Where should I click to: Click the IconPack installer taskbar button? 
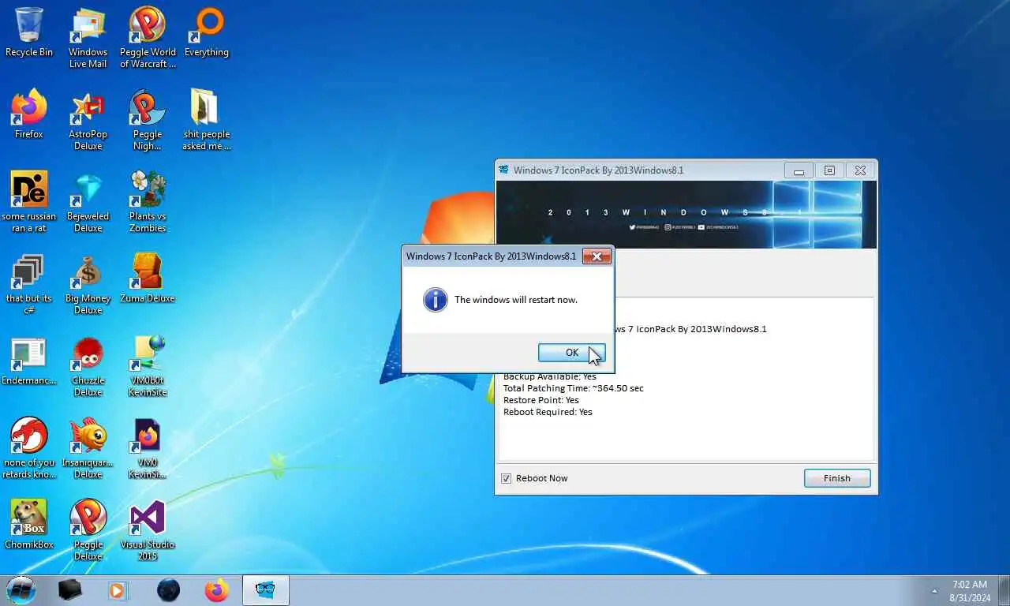[265, 589]
